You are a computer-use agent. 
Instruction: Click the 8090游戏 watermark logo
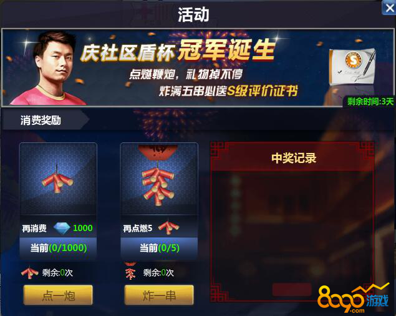pyautogui.click(x=353, y=299)
